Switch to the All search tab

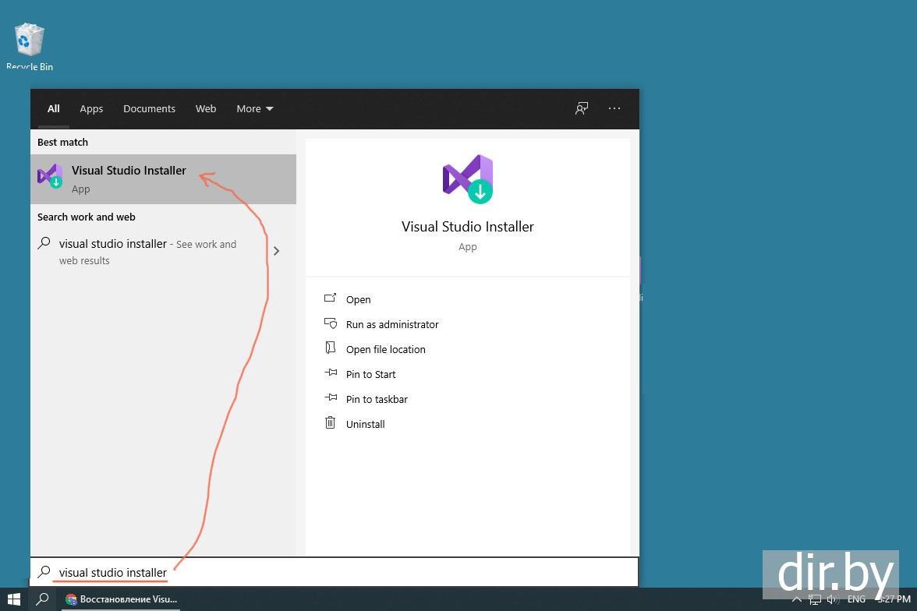click(53, 109)
